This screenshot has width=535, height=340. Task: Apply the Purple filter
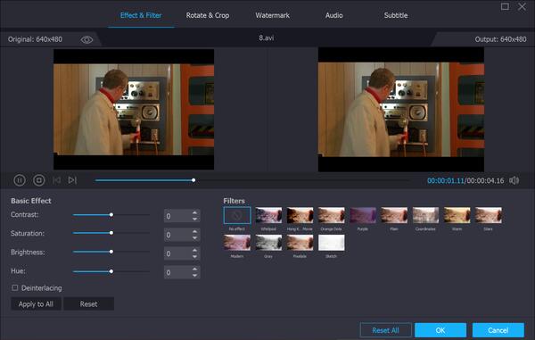363,215
